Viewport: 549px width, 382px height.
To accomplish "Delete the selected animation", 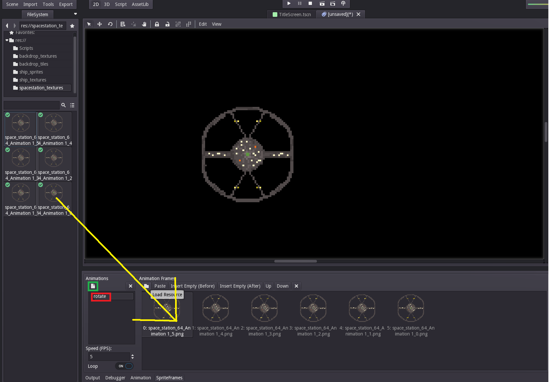I will tap(131, 286).
